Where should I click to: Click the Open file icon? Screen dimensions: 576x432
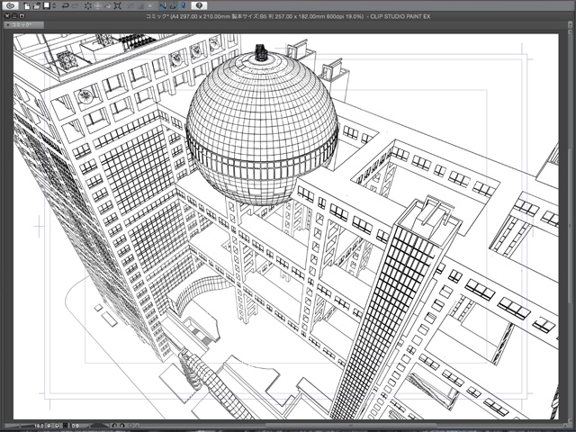click(37, 6)
